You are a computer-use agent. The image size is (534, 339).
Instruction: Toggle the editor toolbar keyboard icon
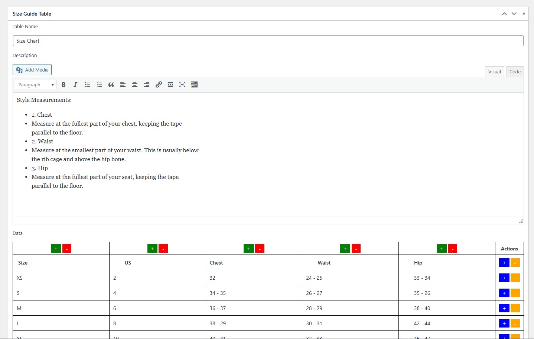click(x=194, y=84)
